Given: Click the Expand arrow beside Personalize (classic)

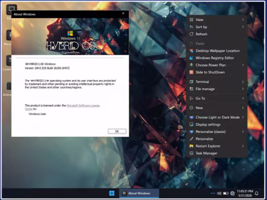Looking at the screenshot, I should (x=243, y=132).
